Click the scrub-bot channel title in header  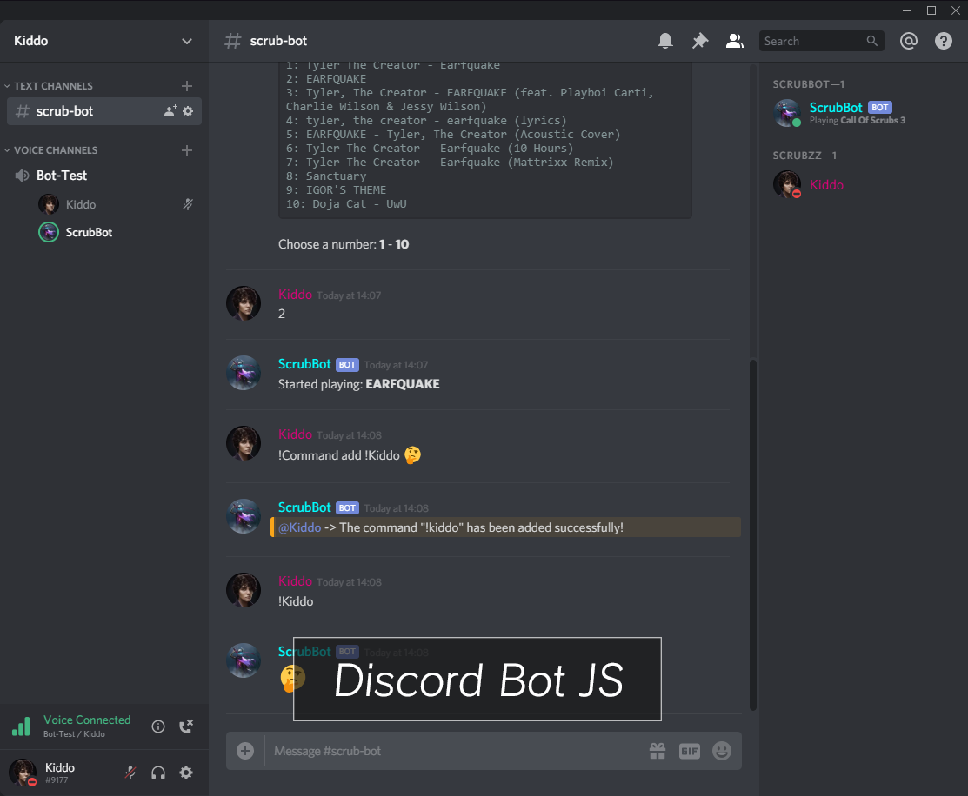[278, 41]
